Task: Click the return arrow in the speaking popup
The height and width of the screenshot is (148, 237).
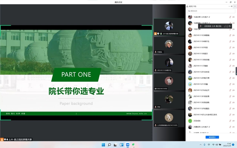Action: click(230, 26)
